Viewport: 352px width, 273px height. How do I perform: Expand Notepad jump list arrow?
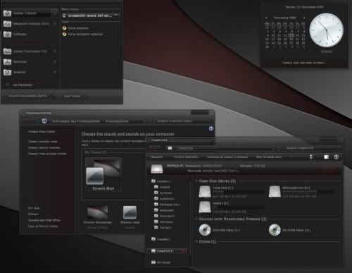(x=54, y=61)
